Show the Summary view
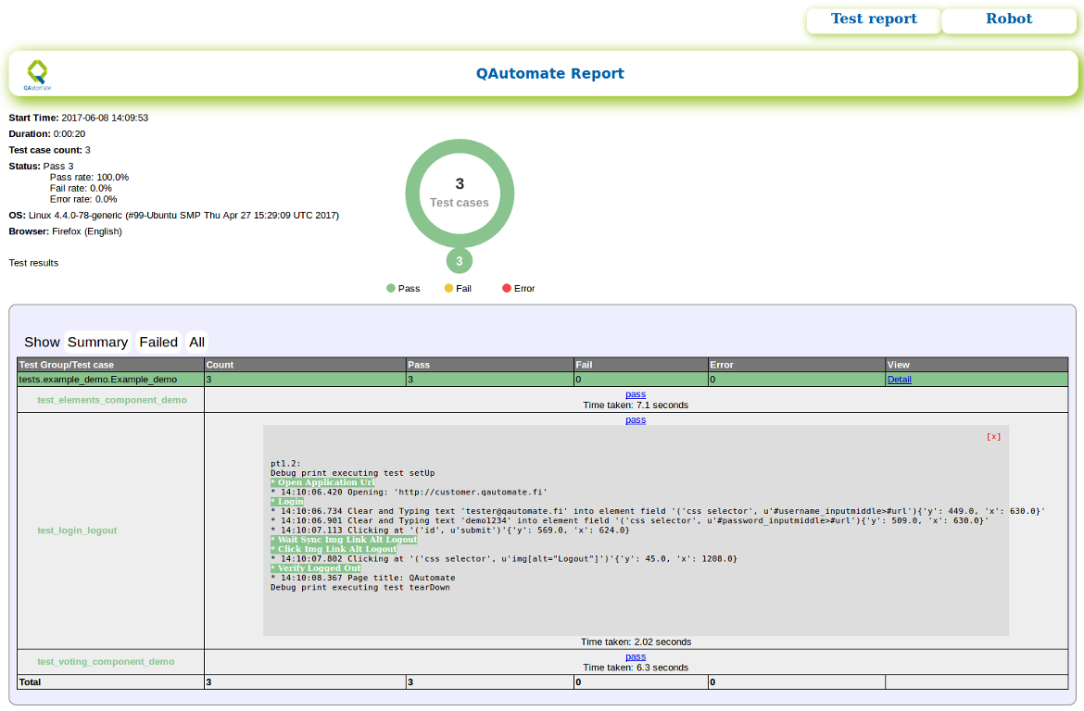 point(97,342)
